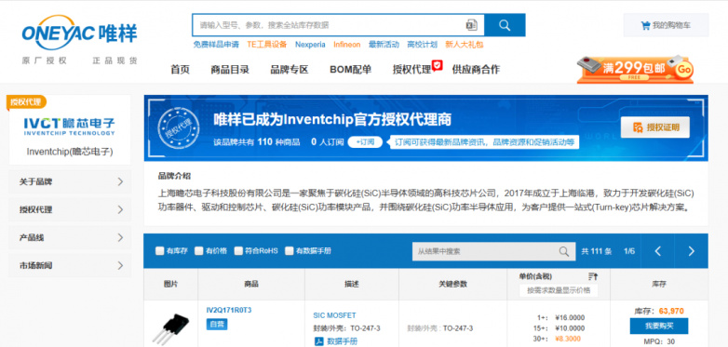Go to previous page arrow
Screen dimensions: 728x347
(657, 251)
